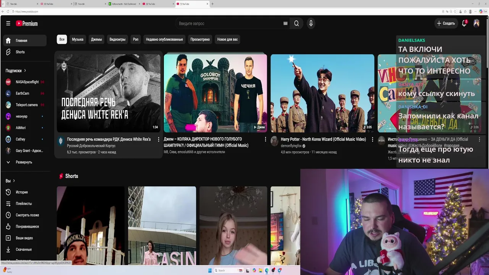Open Скачанные in the sidebar
This screenshot has height=275, width=489.
pos(25,249)
